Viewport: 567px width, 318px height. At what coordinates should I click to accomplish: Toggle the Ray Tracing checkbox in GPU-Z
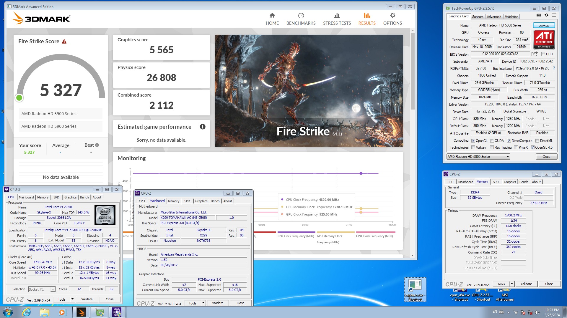(x=492, y=148)
